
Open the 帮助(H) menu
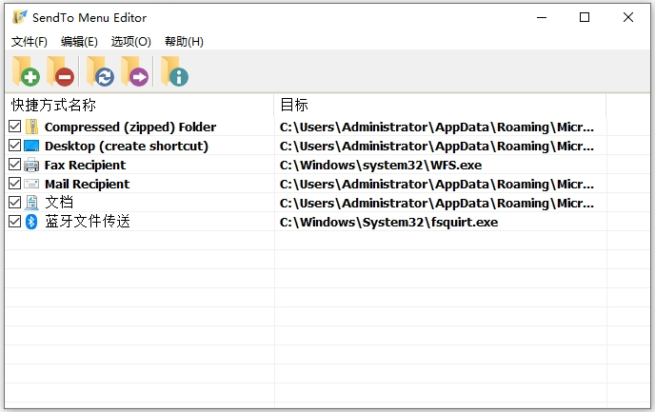[184, 42]
